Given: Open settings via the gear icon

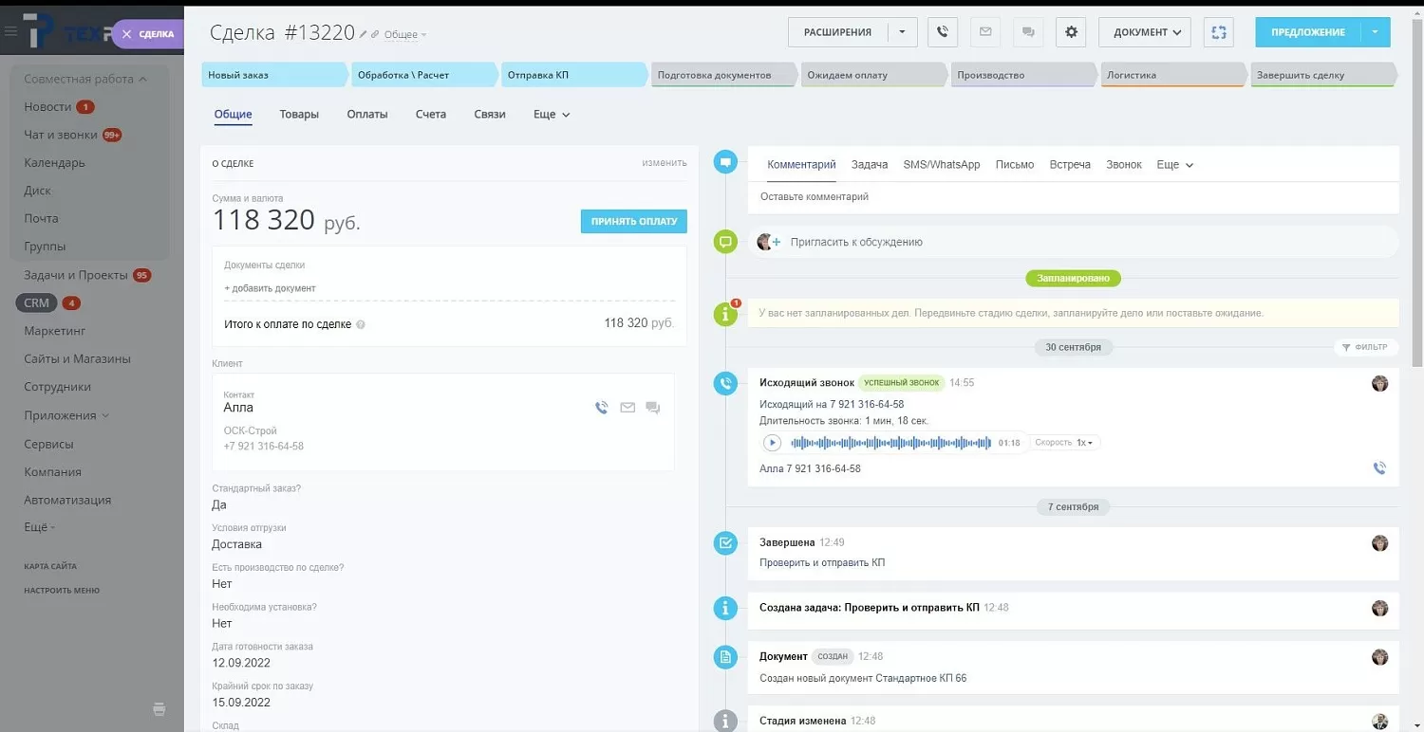Looking at the screenshot, I should click(1071, 31).
